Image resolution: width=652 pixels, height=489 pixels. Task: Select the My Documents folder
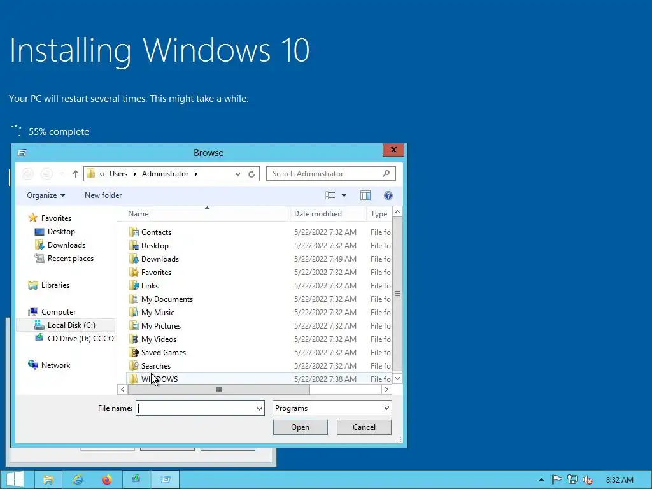point(167,299)
